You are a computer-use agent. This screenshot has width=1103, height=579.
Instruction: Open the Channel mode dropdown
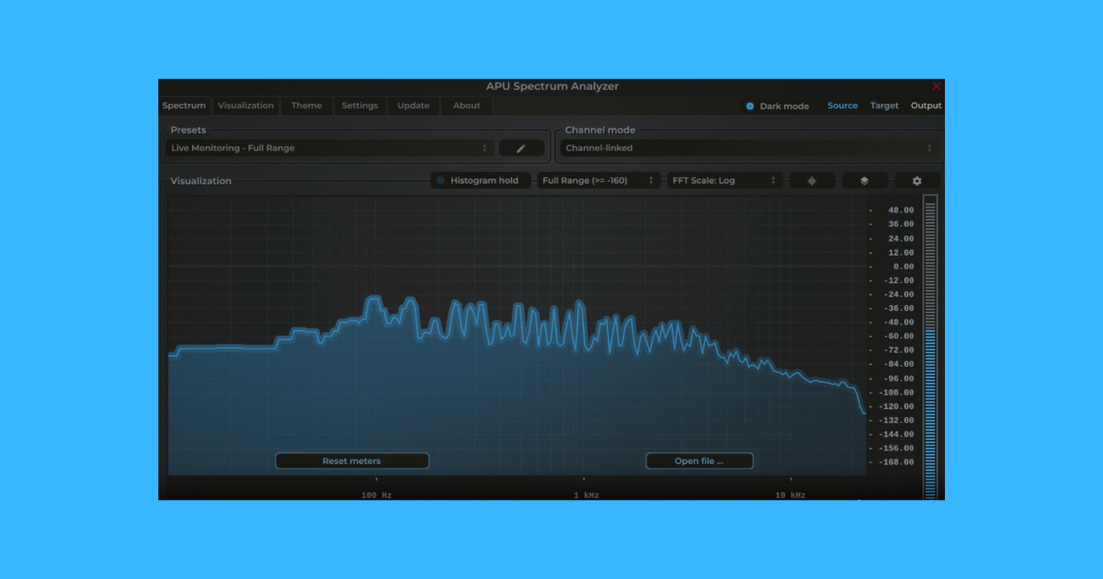click(x=748, y=148)
